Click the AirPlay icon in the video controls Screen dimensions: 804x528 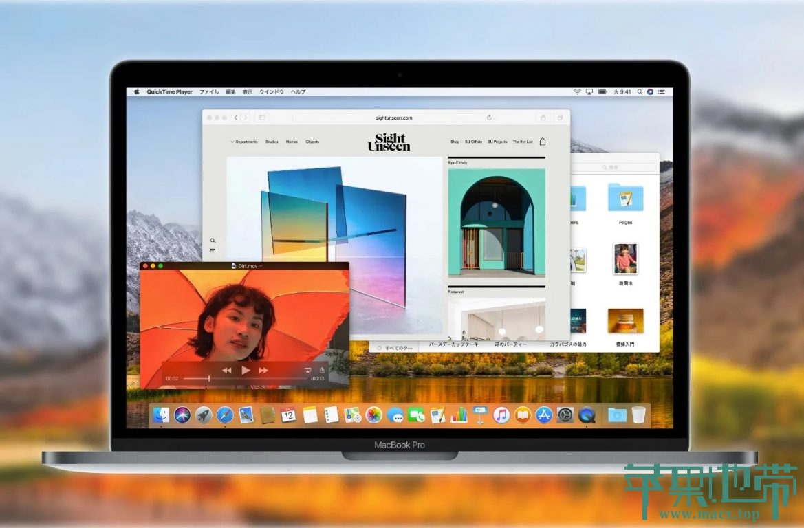[x=307, y=370]
